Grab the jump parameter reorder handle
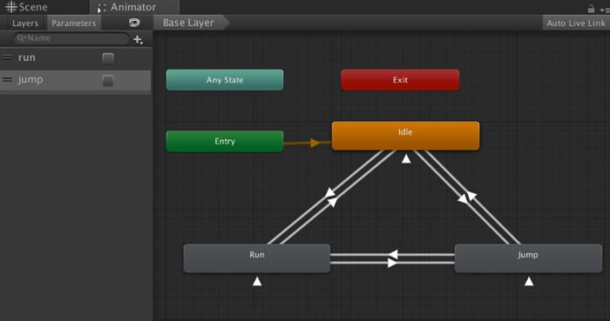The width and height of the screenshot is (610, 321). (x=7, y=79)
